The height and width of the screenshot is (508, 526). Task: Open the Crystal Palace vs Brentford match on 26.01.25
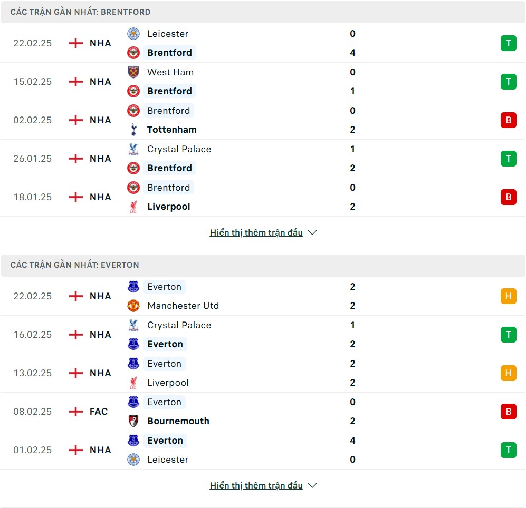click(x=263, y=159)
